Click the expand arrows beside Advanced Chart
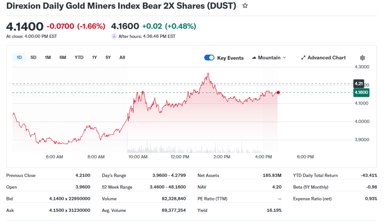 (303, 58)
